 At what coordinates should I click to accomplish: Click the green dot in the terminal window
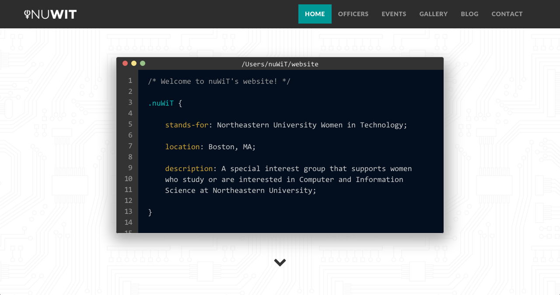click(143, 64)
